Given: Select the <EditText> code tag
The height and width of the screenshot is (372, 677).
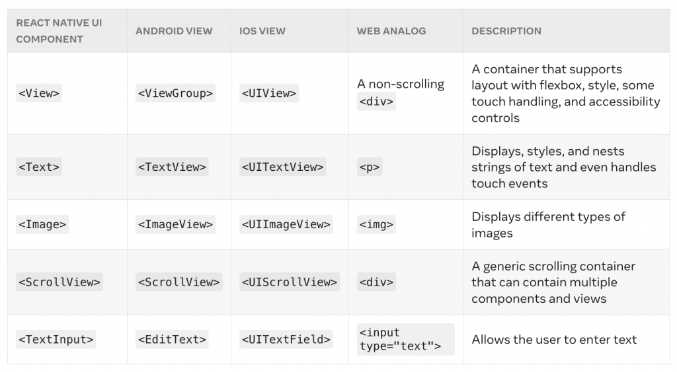Looking at the screenshot, I should click(173, 340).
